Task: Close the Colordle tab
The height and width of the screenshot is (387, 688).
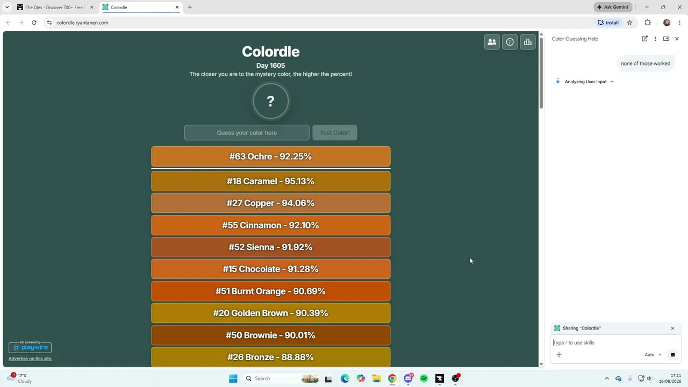Action: pos(177,8)
